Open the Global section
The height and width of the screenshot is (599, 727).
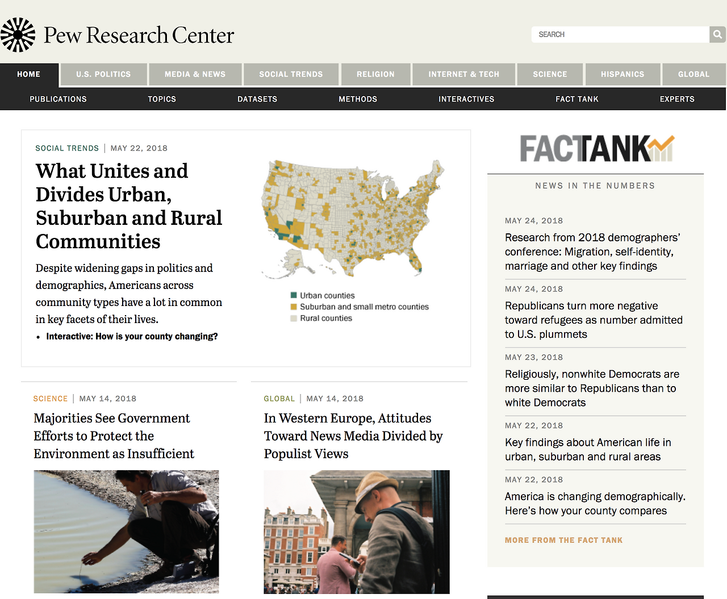click(693, 74)
